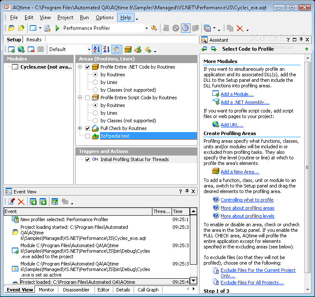Click the windows layout icon in main toolbar

click(207, 28)
